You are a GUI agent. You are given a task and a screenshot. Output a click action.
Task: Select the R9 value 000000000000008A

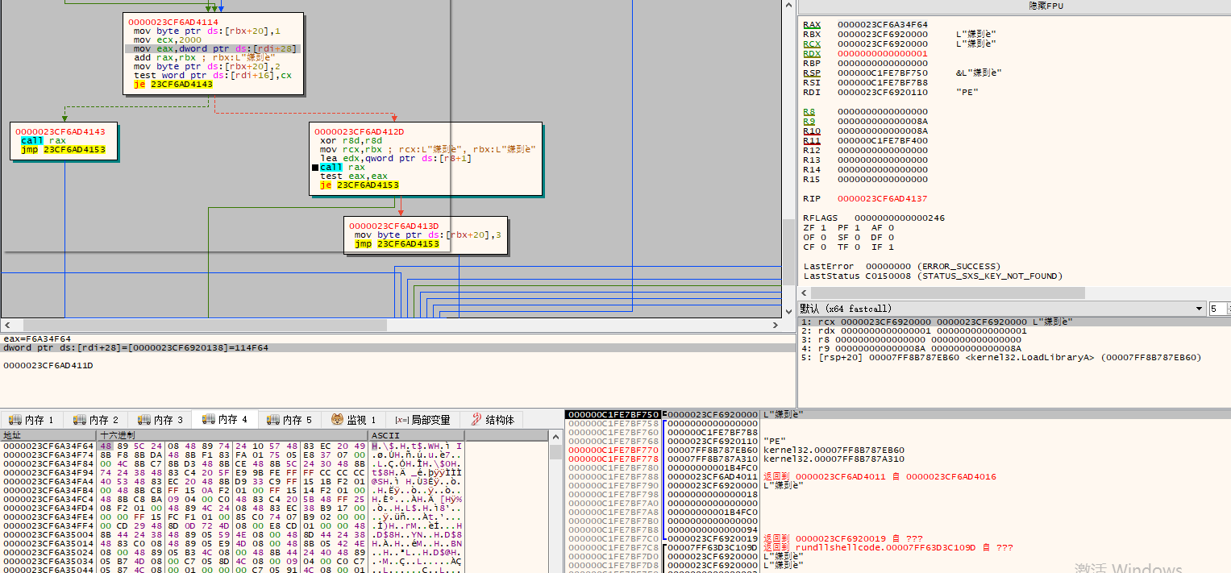pyautogui.click(x=882, y=121)
